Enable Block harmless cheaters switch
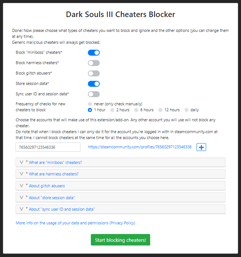 pos(94,63)
